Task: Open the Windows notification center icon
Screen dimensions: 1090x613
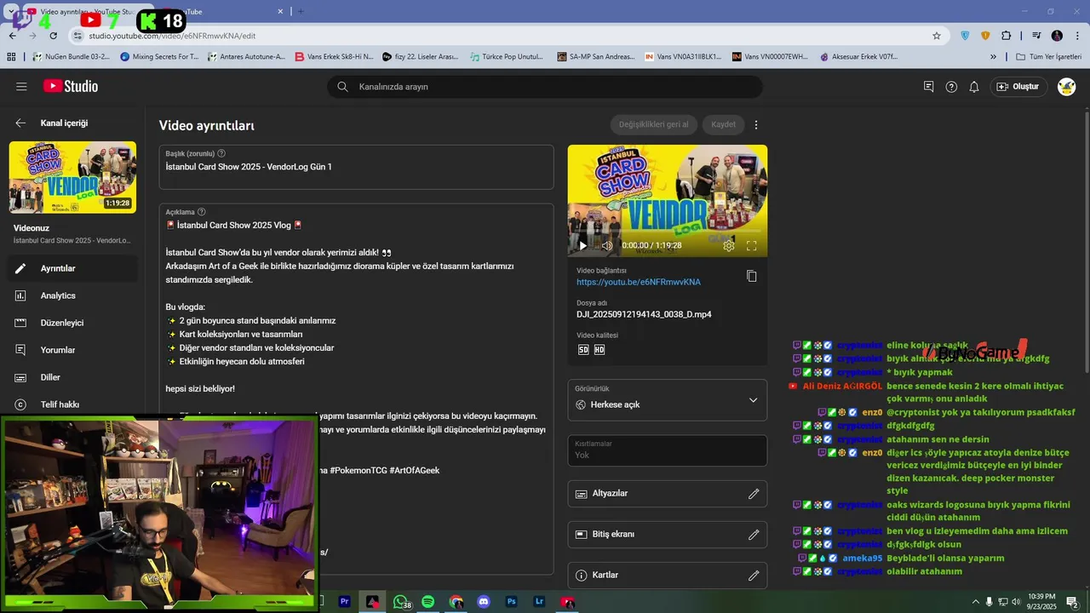Action: 1073,602
